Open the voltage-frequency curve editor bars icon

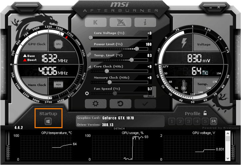89,67
